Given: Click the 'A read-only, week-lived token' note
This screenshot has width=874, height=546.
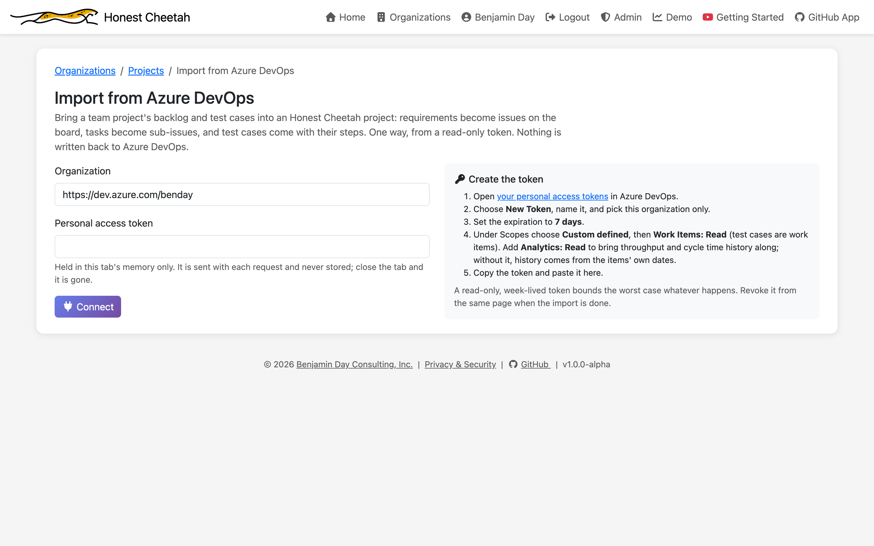Looking at the screenshot, I should click(x=625, y=297).
